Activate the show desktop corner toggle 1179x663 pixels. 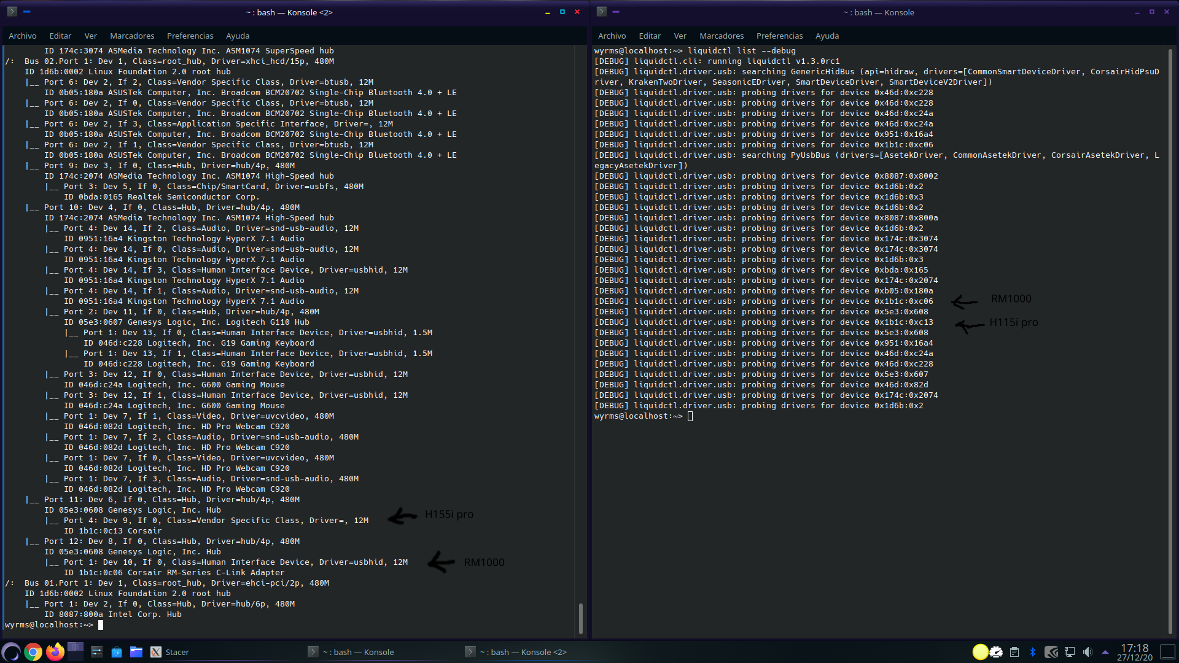(x=1169, y=652)
